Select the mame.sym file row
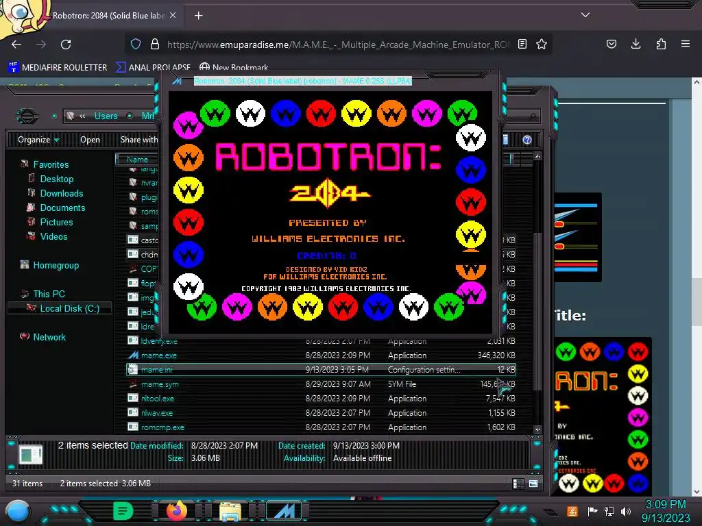The width and height of the screenshot is (702, 526). coord(322,384)
